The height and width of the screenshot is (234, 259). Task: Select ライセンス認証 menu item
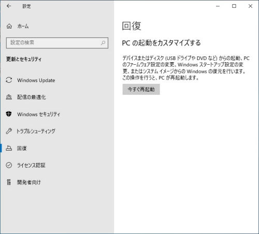click(57, 165)
